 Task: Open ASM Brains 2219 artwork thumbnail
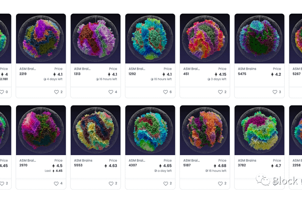click(41, 38)
